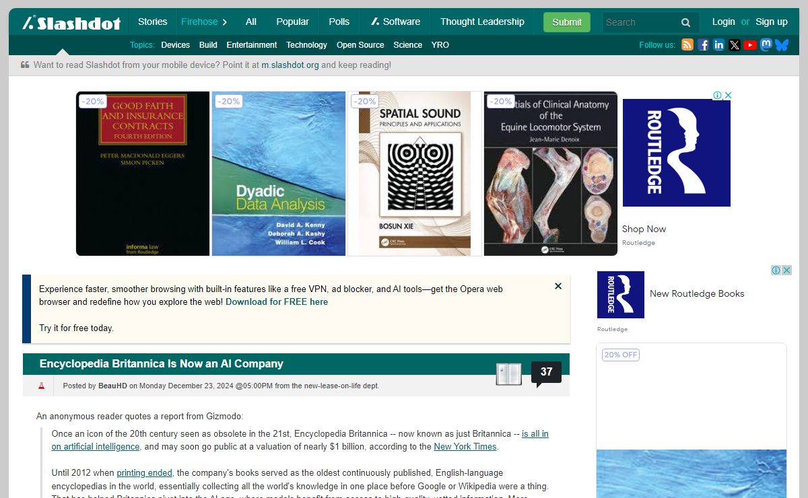808x498 pixels.
Task: Click the Sign up link
Action: [x=772, y=22]
